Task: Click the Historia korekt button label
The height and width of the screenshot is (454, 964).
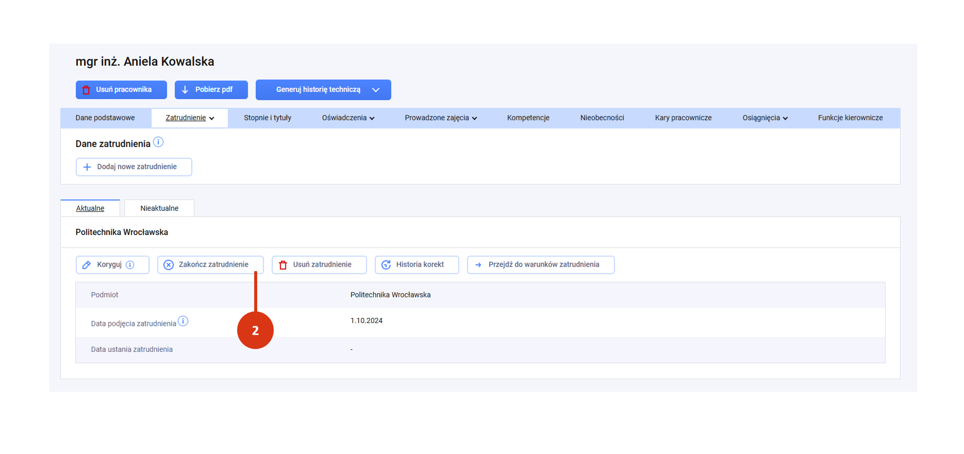Action: coord(420,265)
